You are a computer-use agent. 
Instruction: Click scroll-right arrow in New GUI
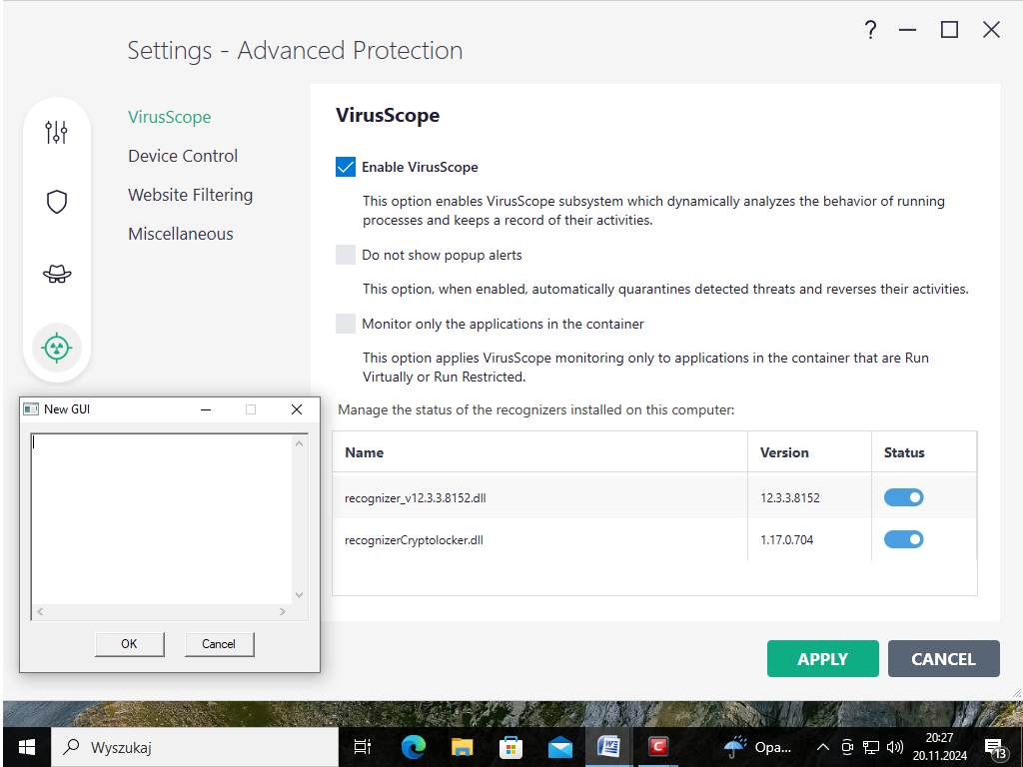(x=283, y=612)
